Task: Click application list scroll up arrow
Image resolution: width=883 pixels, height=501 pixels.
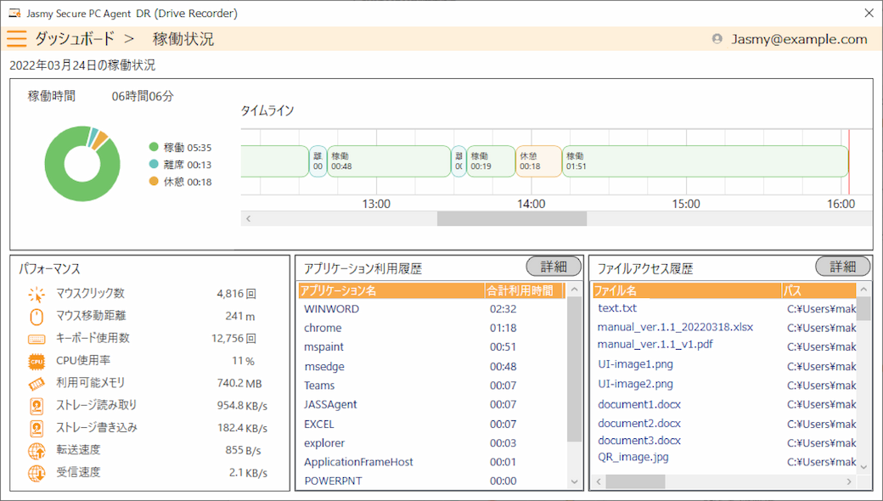Action: 575,290
